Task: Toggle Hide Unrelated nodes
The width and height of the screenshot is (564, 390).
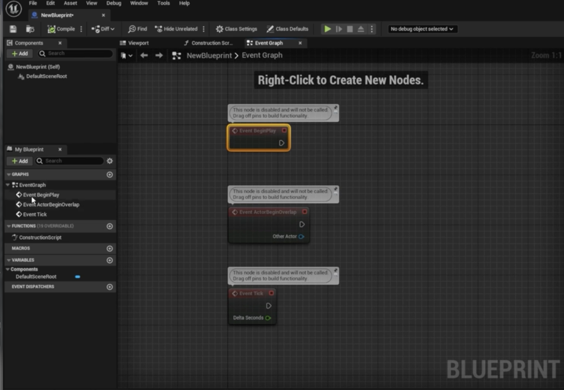Action: (x=176, y=29)
